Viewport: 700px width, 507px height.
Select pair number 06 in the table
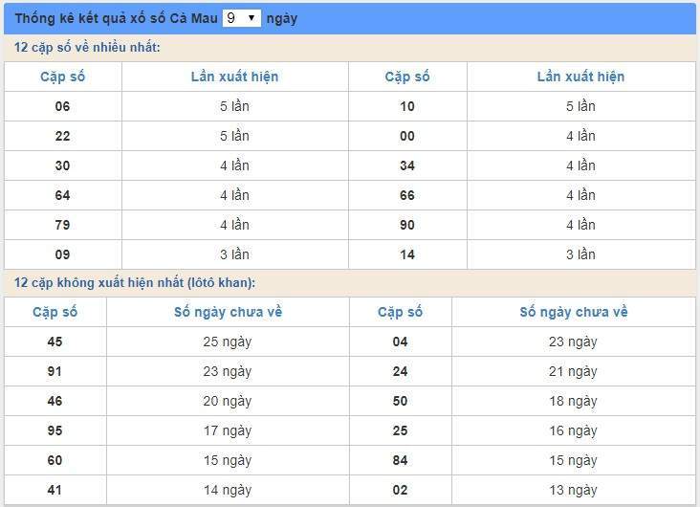point(63,106)
